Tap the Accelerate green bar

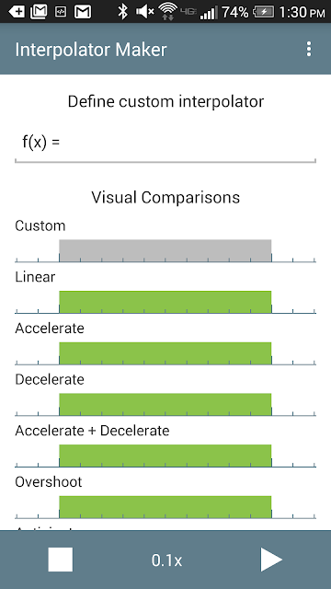[x=165, y=353]
